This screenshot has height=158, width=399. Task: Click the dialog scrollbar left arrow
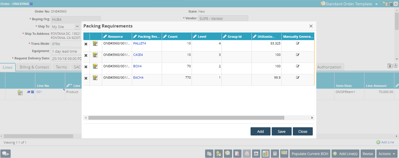[86, 118]
